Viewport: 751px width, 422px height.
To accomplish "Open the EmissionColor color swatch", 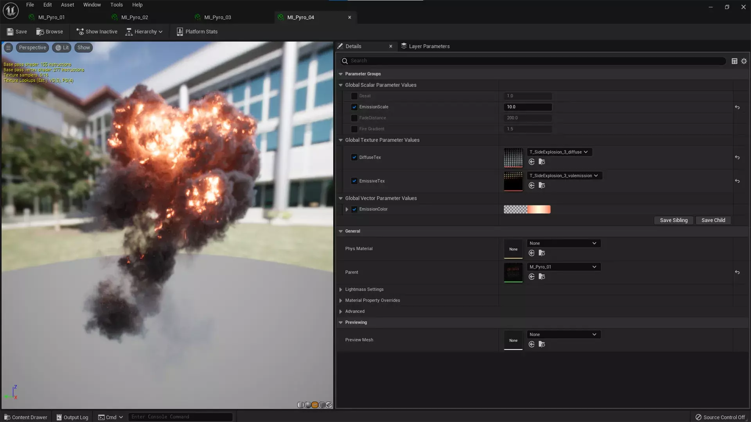I will click(x=527, y=209).
